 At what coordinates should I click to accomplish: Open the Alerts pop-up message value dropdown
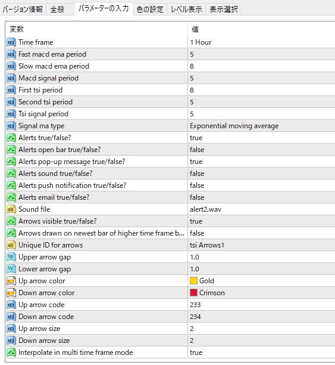261,162
